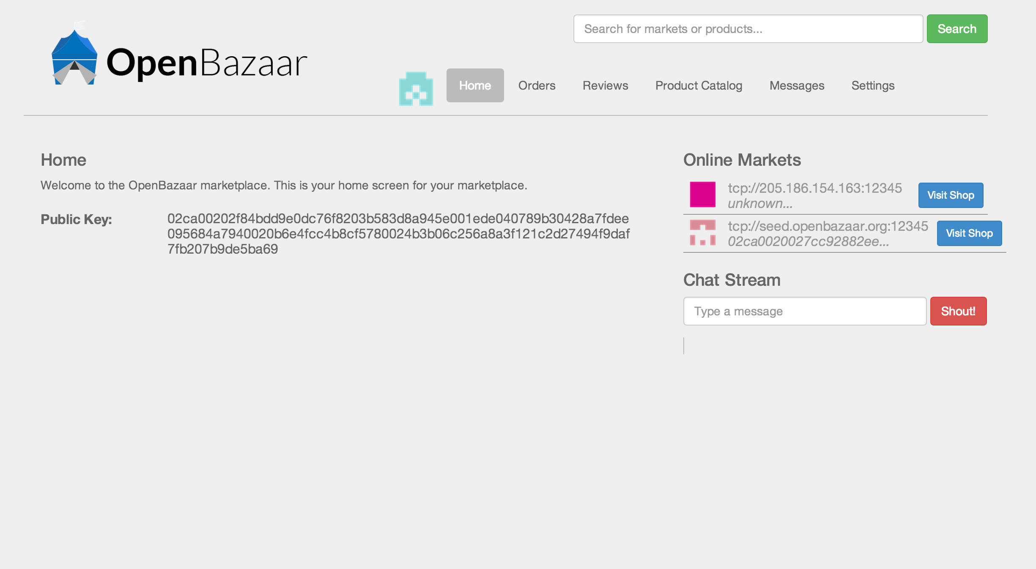This screenshot has height=569, width=1036.
Task: Click the magenta identicon for 205.186.154.163 market
Action: (x=702, y=194)
